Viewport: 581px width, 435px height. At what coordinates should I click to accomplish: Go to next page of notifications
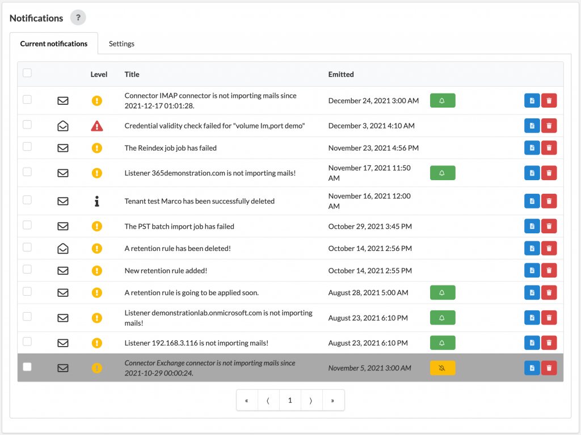coord(311,400)
